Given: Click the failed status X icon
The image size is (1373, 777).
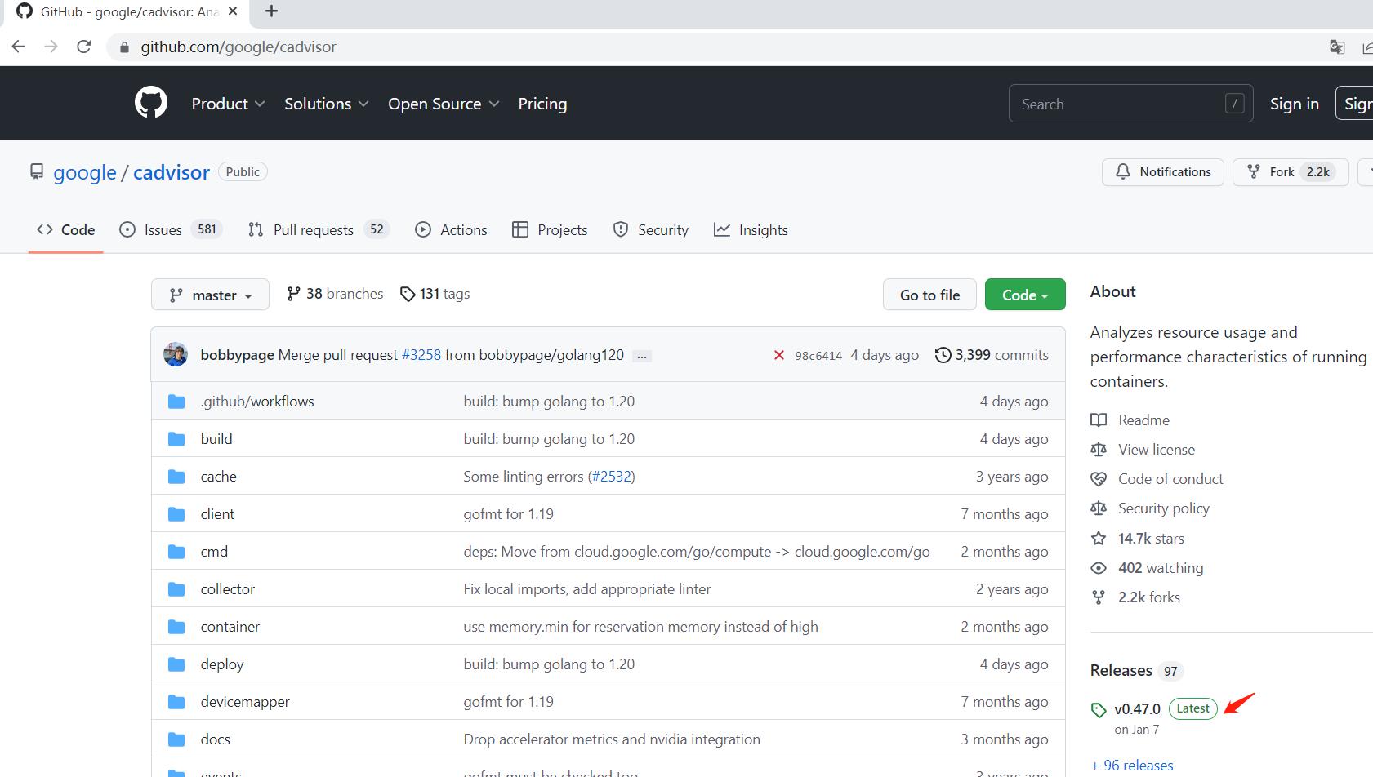Looking at the screenshot, I should tap(779, 355).
